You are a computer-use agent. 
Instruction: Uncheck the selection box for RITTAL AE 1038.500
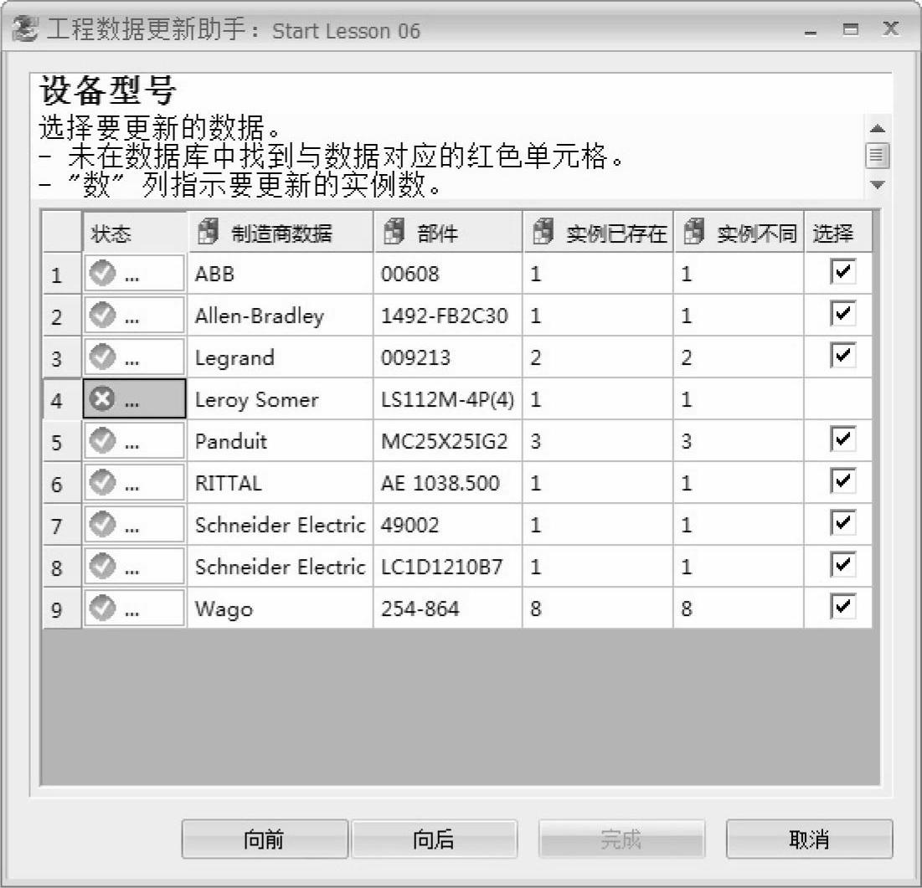pyautogui.click(x=842, y=480)
